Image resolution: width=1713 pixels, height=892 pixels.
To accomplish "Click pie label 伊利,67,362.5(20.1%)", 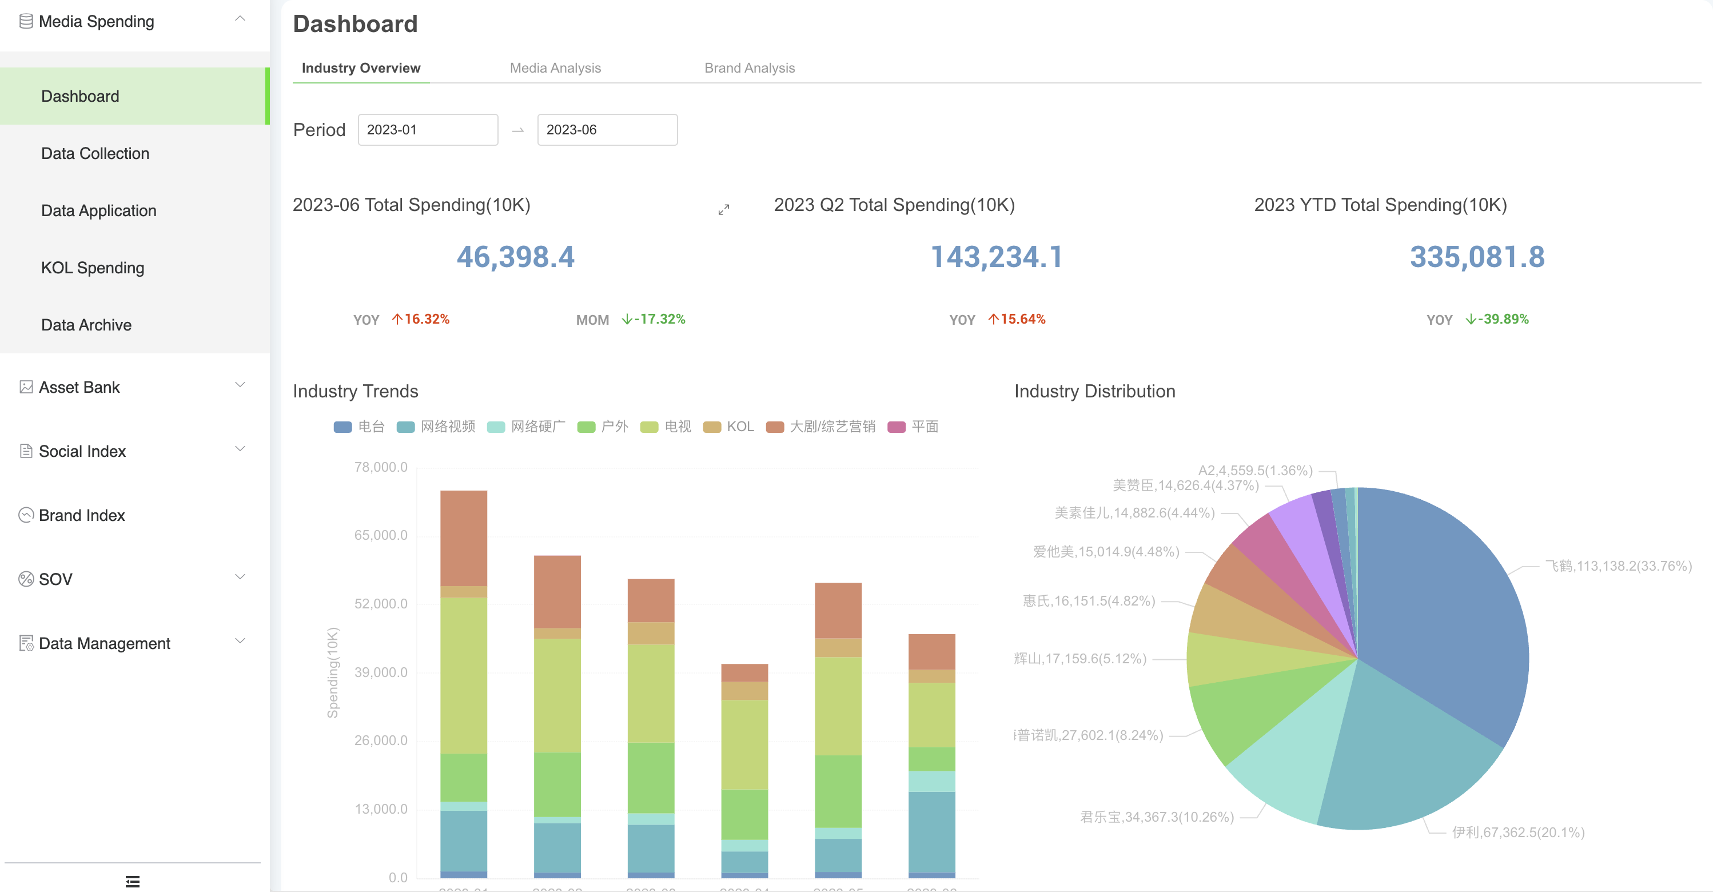I will [x=1518, y=832].
